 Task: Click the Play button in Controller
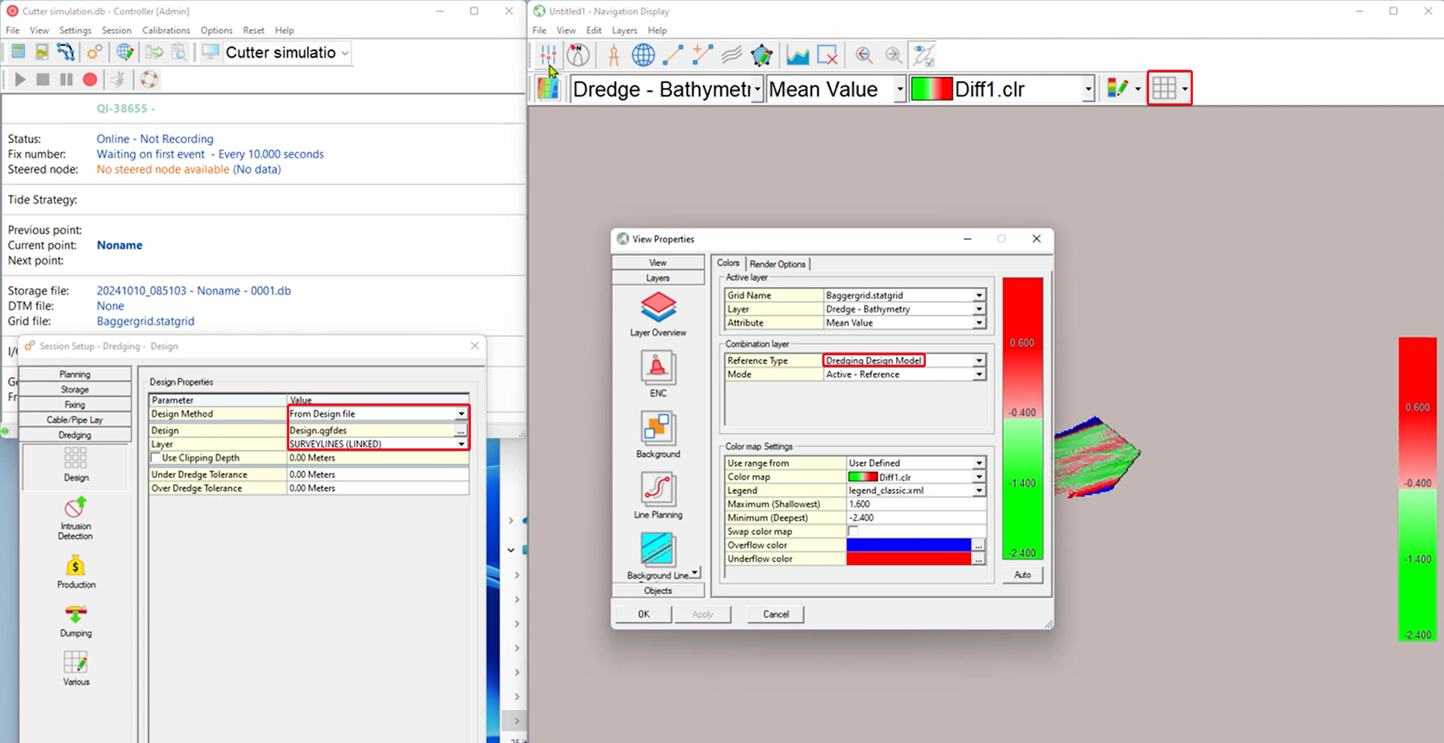click(x=20, y=80)
